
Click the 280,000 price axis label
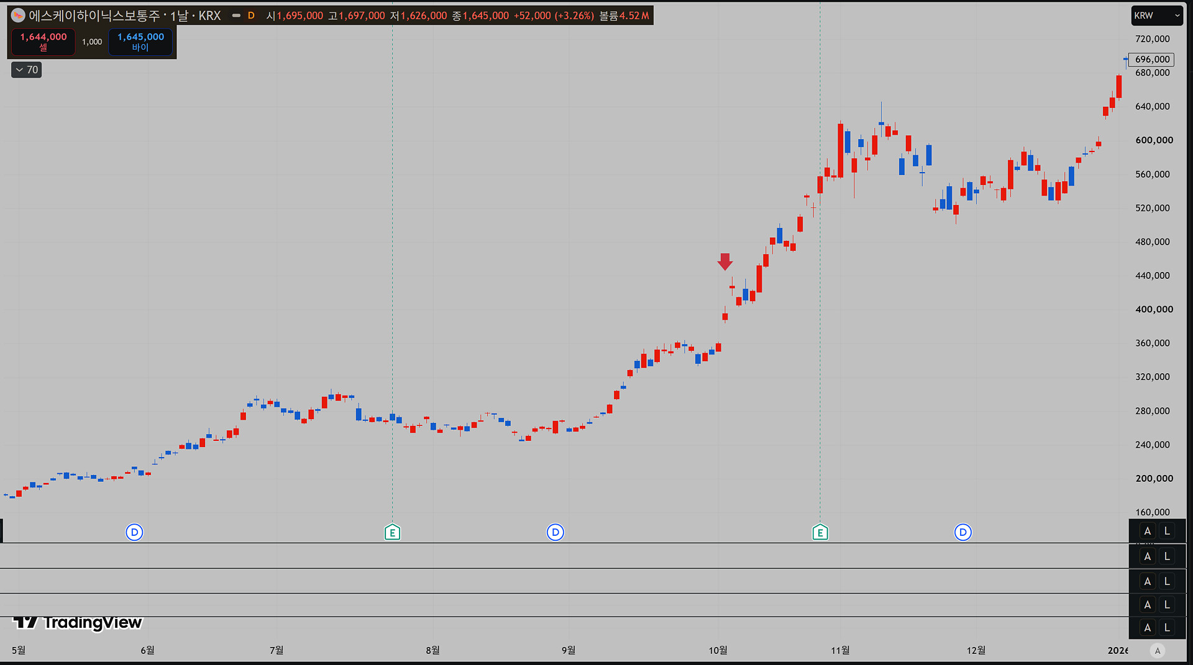1153,411
